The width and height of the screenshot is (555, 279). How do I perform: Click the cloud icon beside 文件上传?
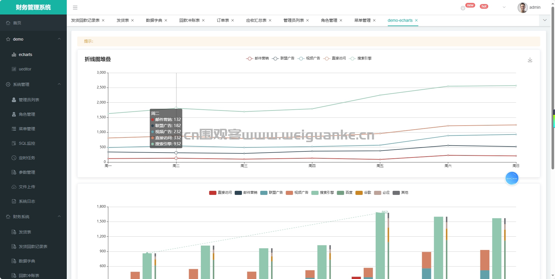[14, 187]
